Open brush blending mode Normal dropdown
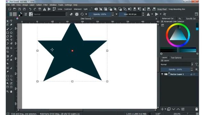This screenshot has width=205, height=115. [51, 14]
